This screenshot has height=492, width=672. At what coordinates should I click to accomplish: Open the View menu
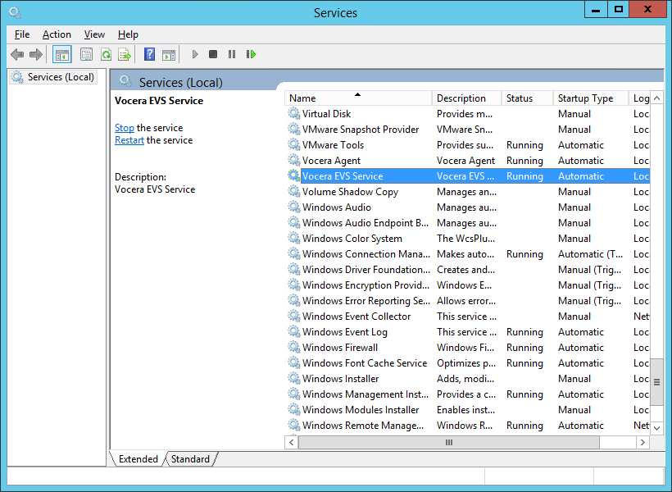(x=94, y=34)
